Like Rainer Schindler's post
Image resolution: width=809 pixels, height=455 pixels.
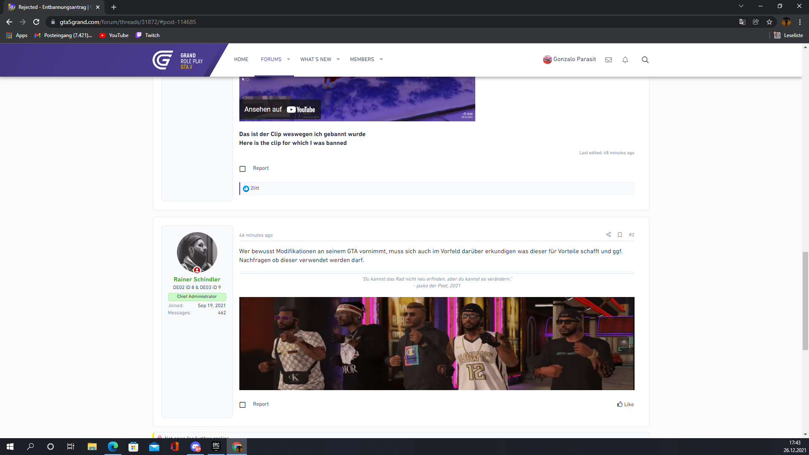click(625, 404)
